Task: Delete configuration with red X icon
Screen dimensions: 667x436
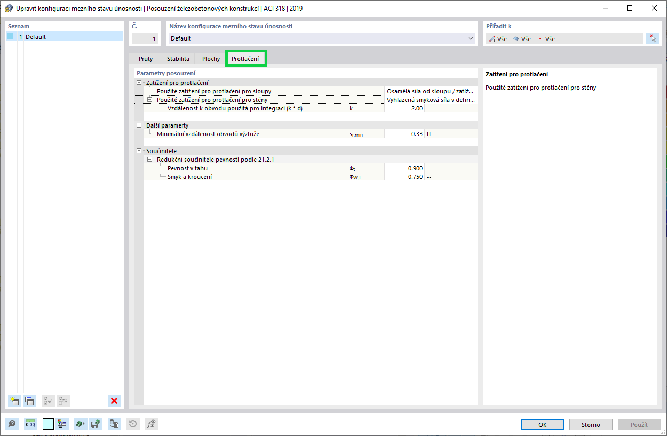Action: click(114, 401)
